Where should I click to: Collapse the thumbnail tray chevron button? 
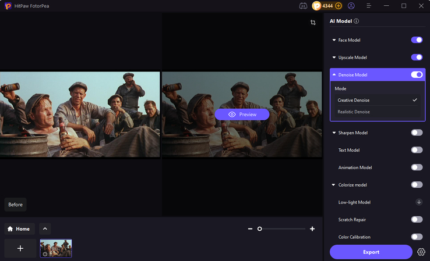[x=45, y=228]
